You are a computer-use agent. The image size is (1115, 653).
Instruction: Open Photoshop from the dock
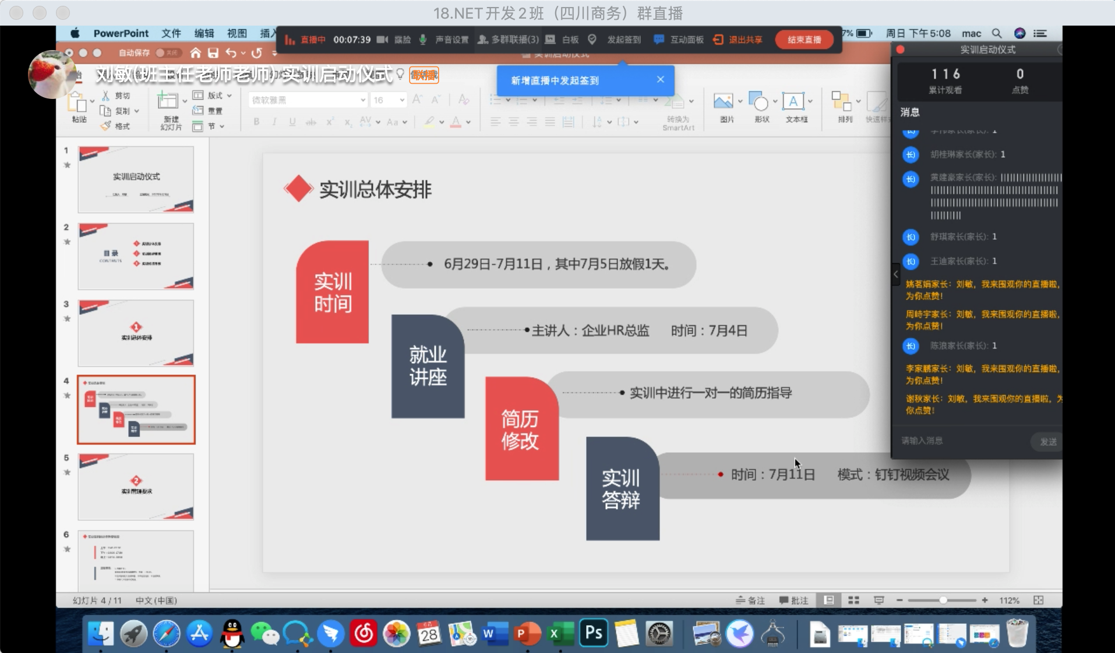pos(593,633)
